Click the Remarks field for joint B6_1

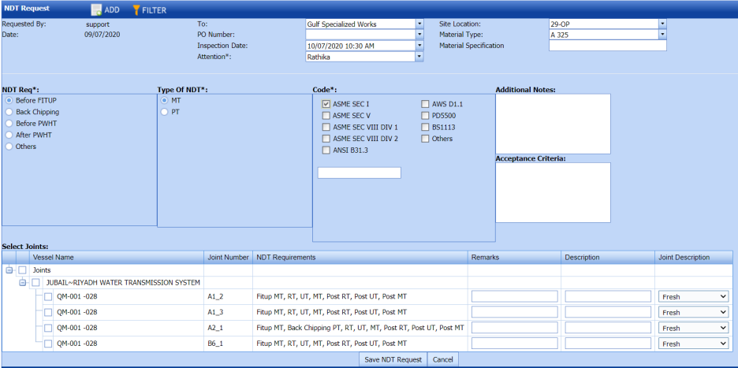coord(514,344)
